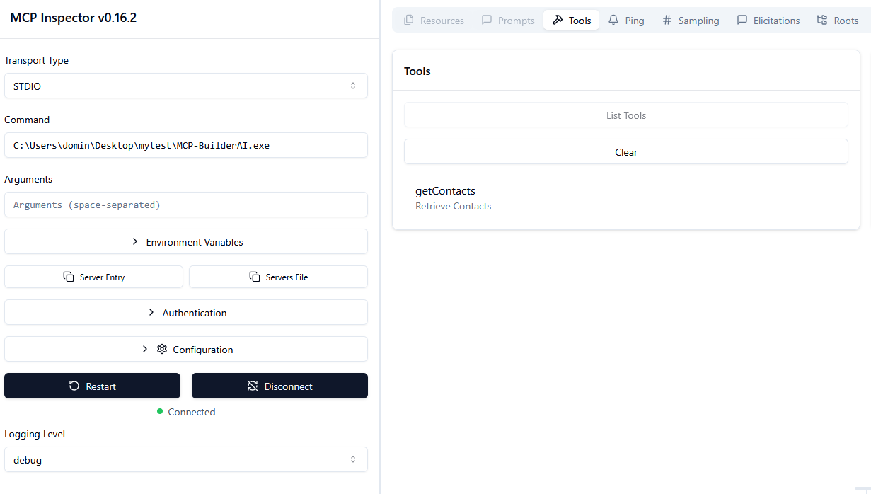Viewport: 871px width, 494px height.
Task: Click the List Tools button
Action: 625,115
